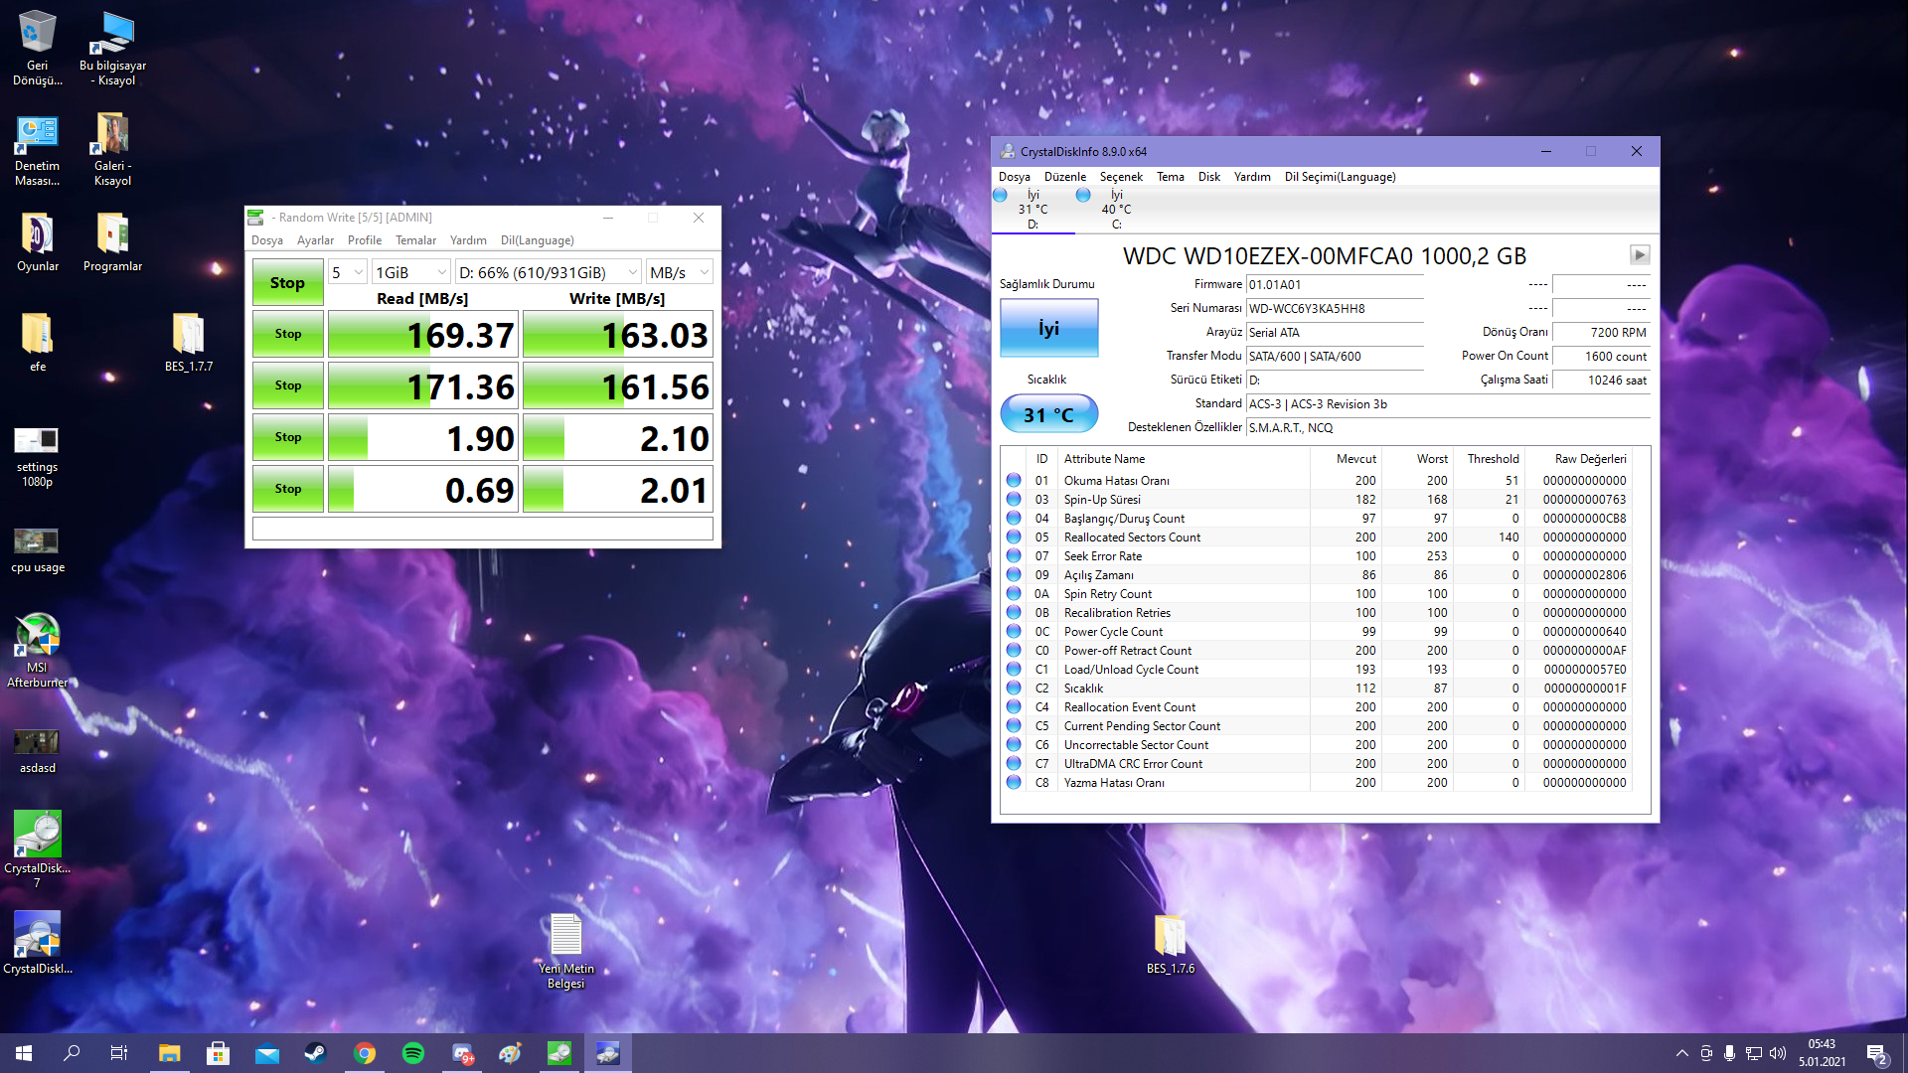Select BES_1.7.6 folder icon
Viewport: 1908px width, 1073px height.
click(1170, 944)
